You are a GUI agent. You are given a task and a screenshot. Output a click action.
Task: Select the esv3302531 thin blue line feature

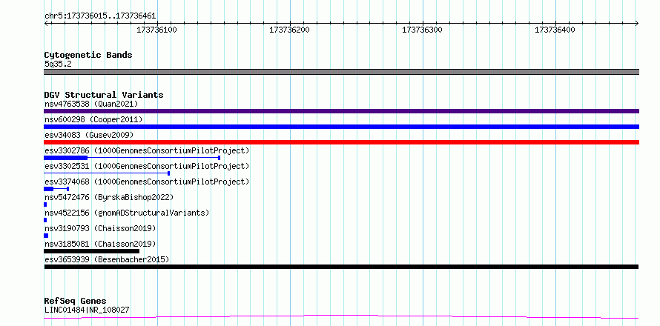107,173
